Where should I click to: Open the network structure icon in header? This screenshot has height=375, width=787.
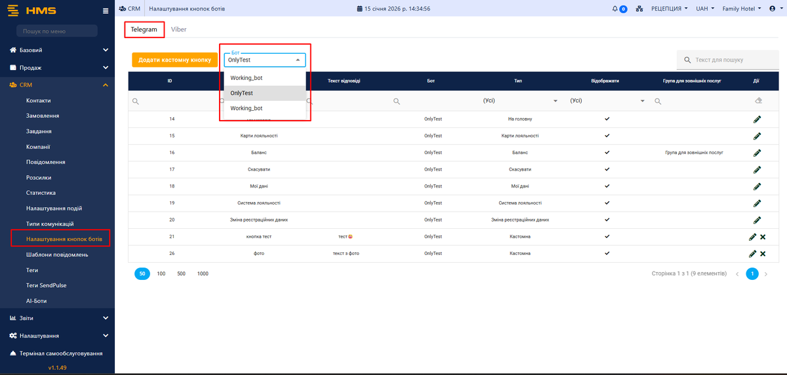(x=639, y=9)
